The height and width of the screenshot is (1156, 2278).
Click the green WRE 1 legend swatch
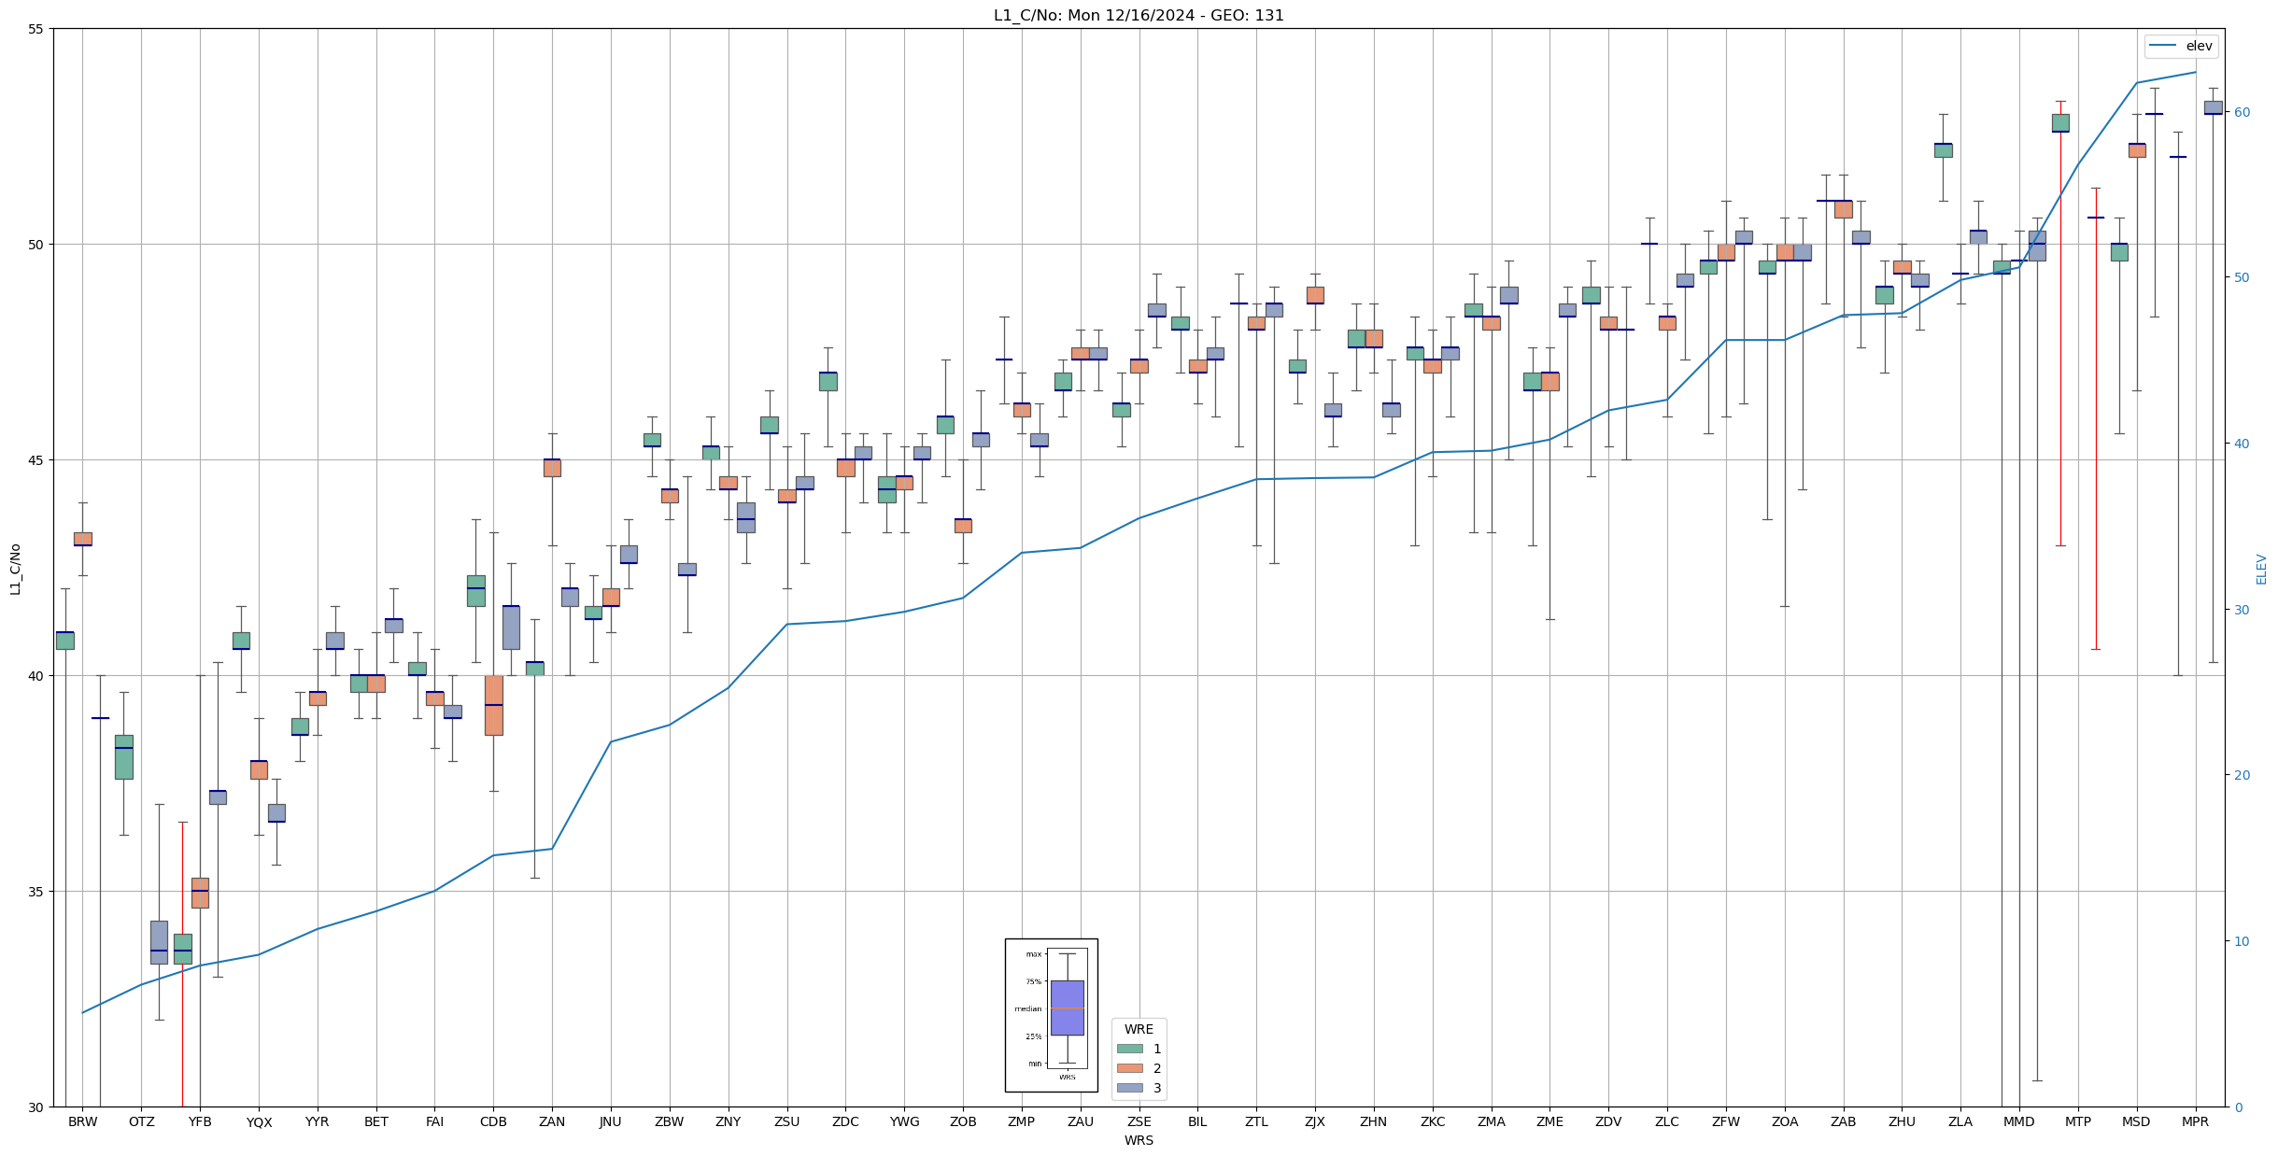pos(1129,1050)
